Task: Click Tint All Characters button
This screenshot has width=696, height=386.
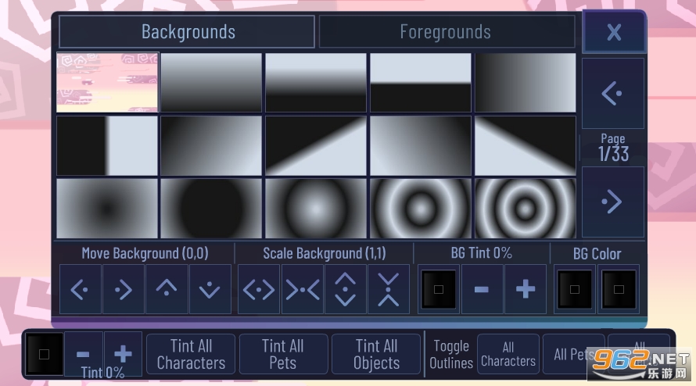Action: (x=191, y=354)
